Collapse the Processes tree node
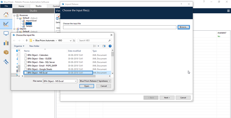Viewport: 231px width, 118px height. click(14, 15)
